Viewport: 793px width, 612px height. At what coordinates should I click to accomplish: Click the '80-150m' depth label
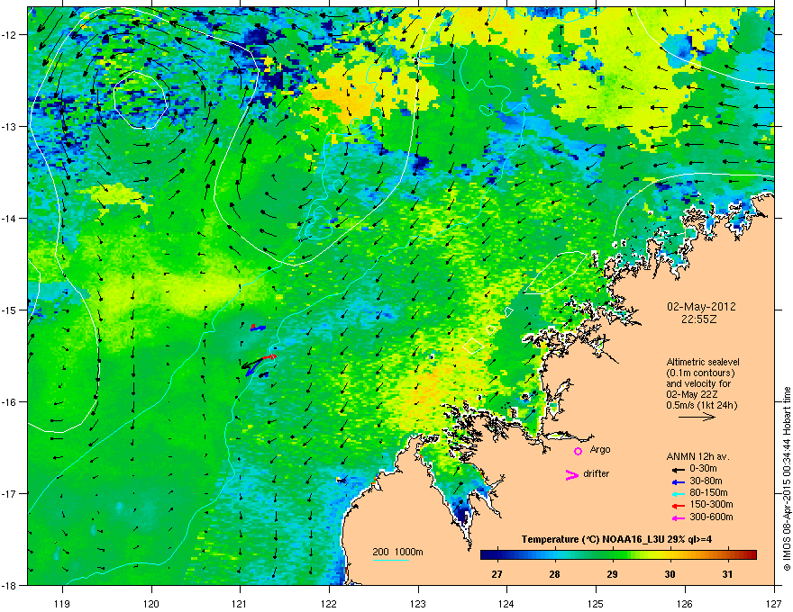point(708,492)
